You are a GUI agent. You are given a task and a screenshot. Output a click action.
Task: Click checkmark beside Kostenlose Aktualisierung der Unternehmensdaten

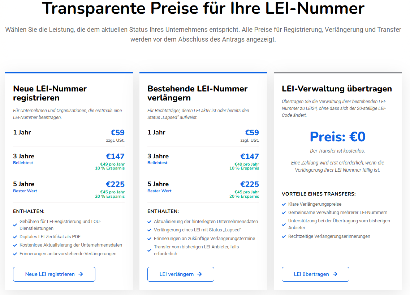[15, 245]
